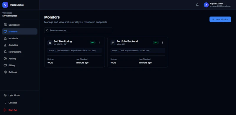Image resolution: width=236 pixels, height=115 pixels.
Task: Click the Monitors screen icon in sidebar
Action: click(5, 32)
